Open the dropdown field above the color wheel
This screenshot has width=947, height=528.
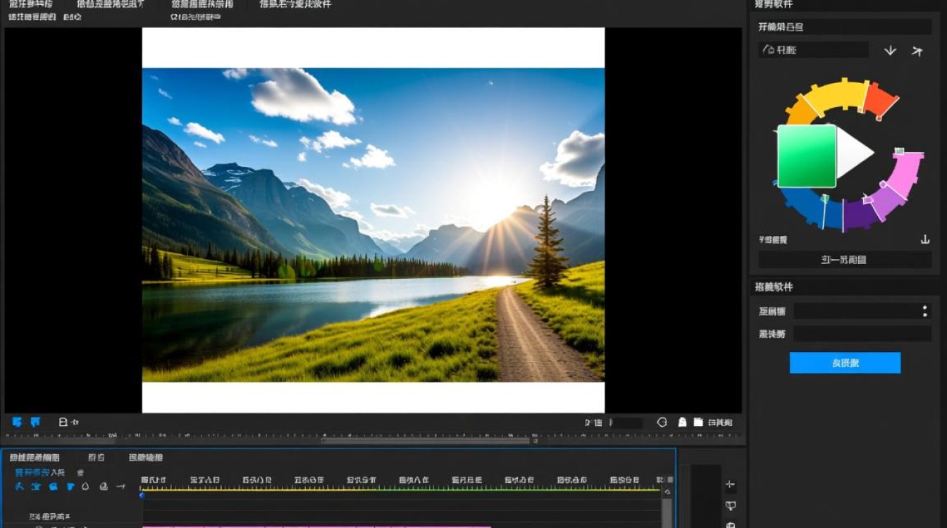(x=813, y=50)
